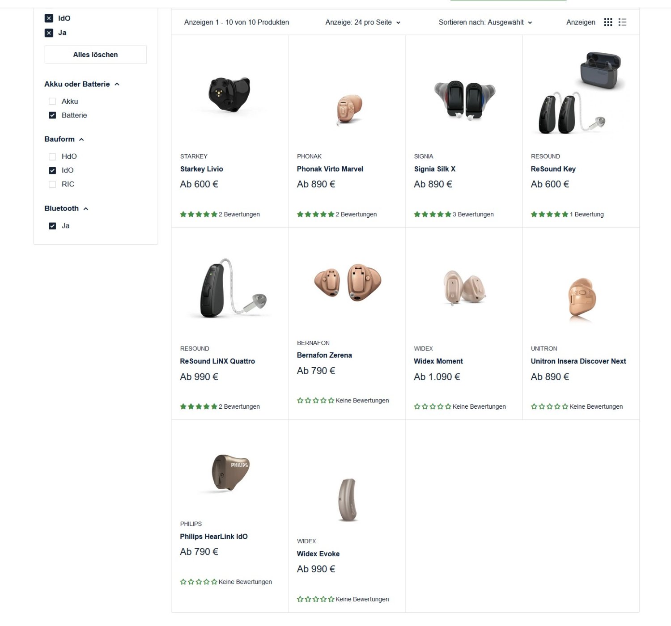
Task: Uncheck the Batterie filter
Action: click(x=52, y=115)
